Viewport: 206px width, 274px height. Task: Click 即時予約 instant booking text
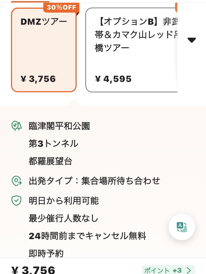(x=46, y=253)
